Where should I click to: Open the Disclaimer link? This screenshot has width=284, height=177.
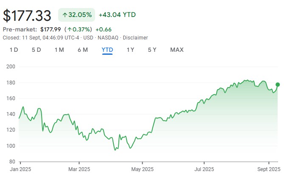135,37
